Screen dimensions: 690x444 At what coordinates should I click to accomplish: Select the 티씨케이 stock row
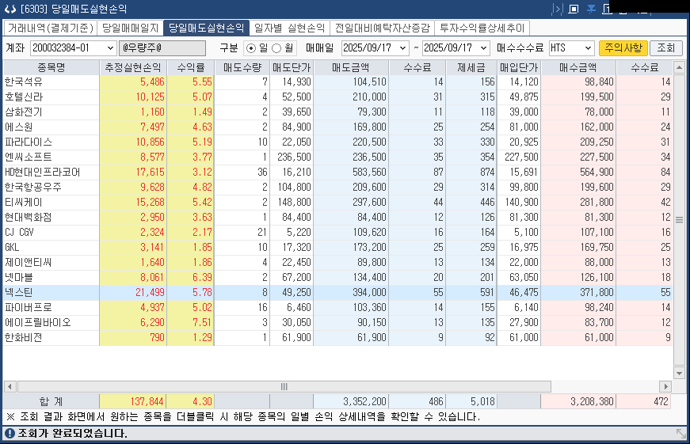click(337, 203)
